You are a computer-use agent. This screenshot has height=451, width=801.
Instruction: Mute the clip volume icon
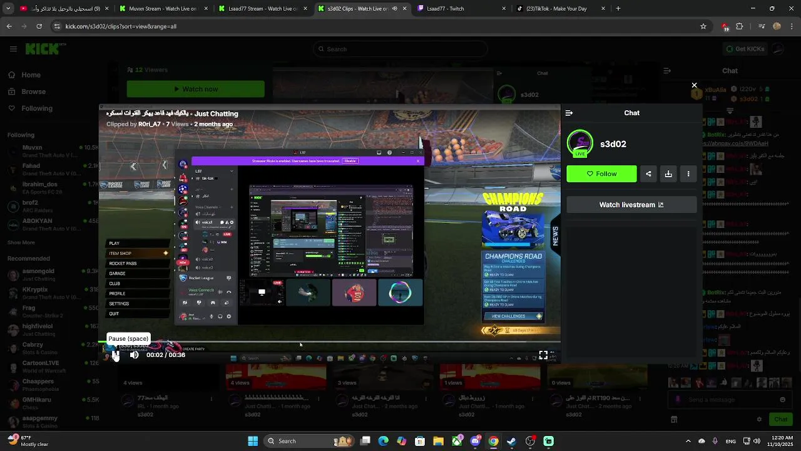(x=135, y=355)
